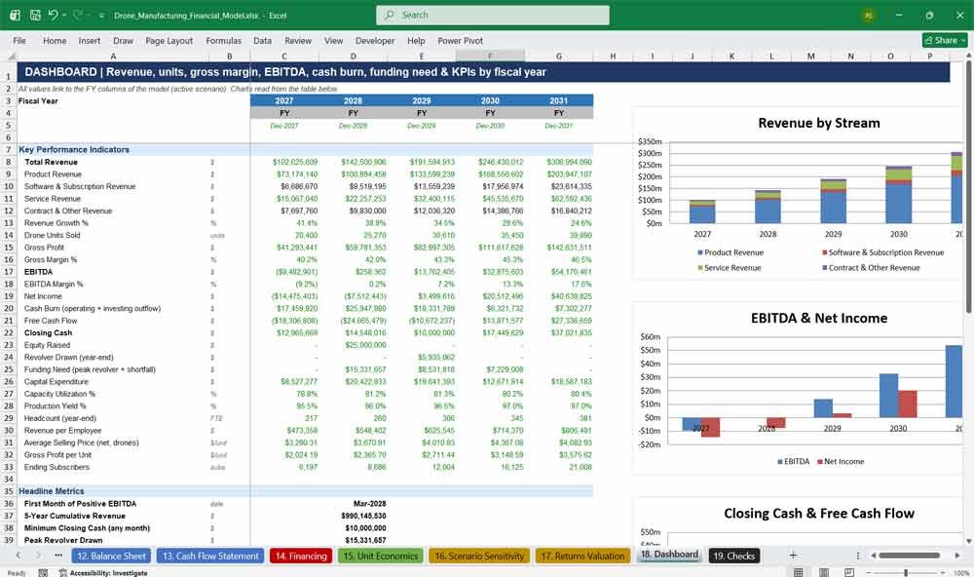
Task: Click the Share button
Action: click(945, 40)
